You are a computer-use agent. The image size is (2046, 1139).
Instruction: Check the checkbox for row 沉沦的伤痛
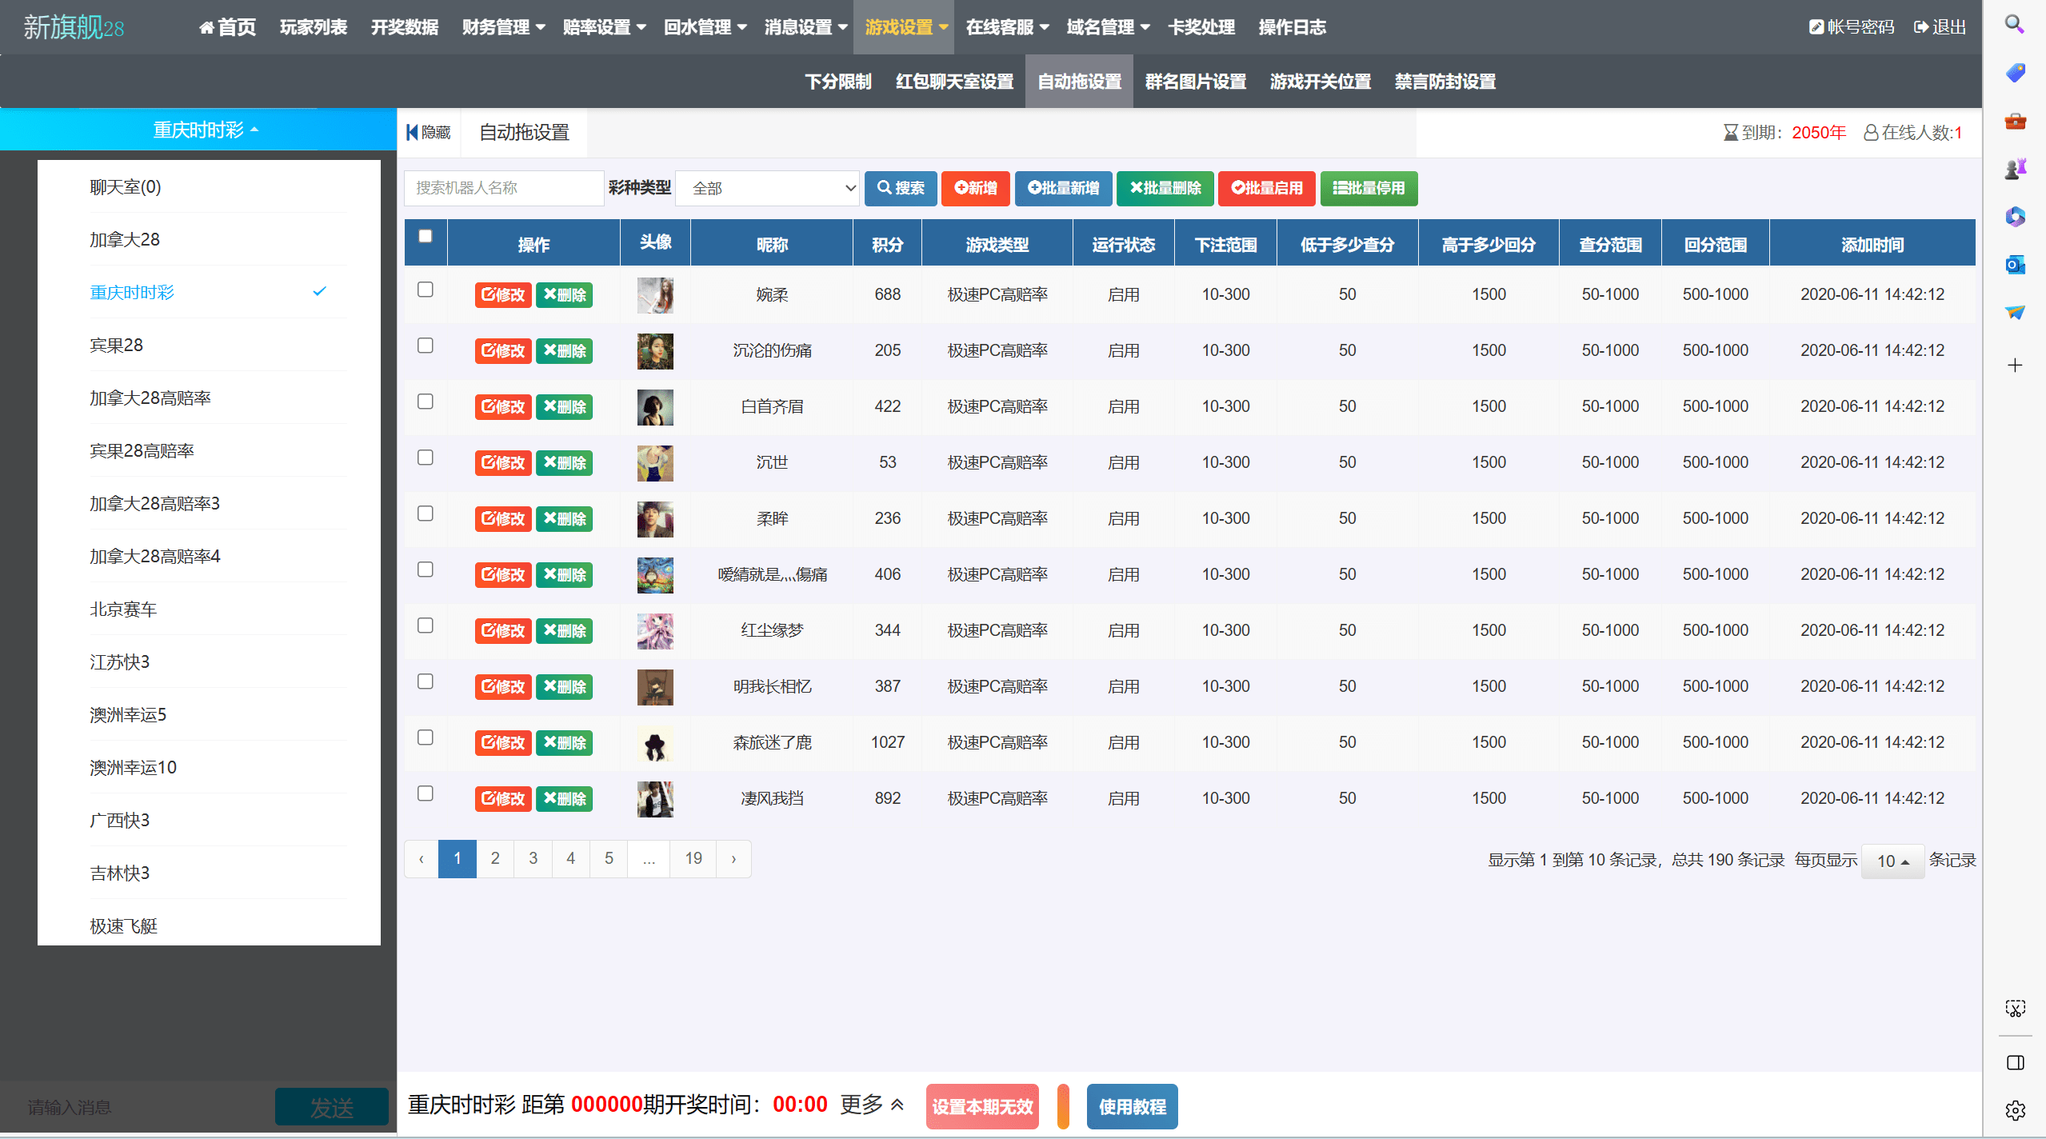point(426,346)
